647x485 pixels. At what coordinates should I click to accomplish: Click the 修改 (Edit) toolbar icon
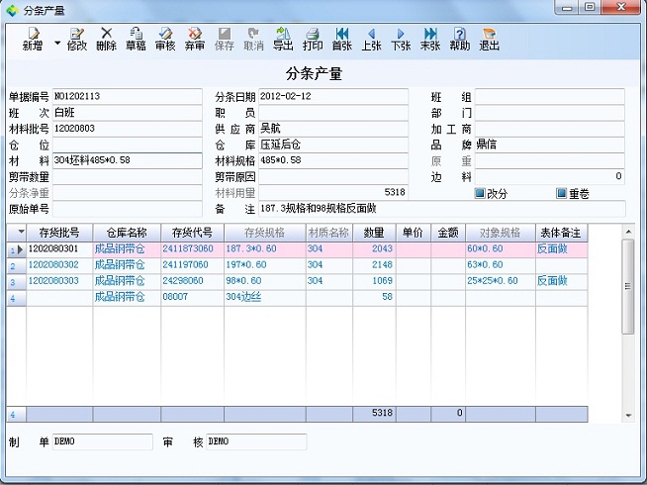[x=76, y=39]
